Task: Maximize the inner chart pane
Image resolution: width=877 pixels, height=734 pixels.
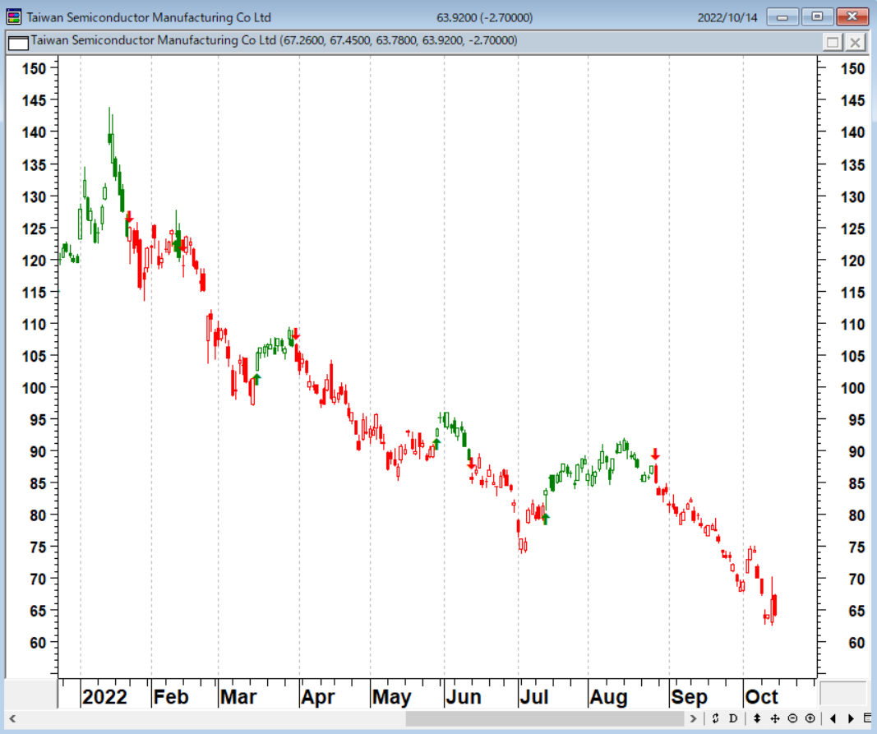Action: pos(833,42)
